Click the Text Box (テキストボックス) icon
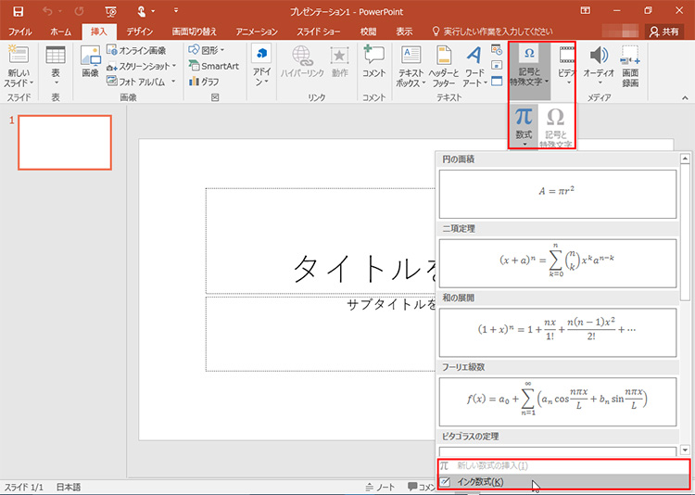Image resolution: width=695 pixels, height=495 pixels. pos(411,56)
